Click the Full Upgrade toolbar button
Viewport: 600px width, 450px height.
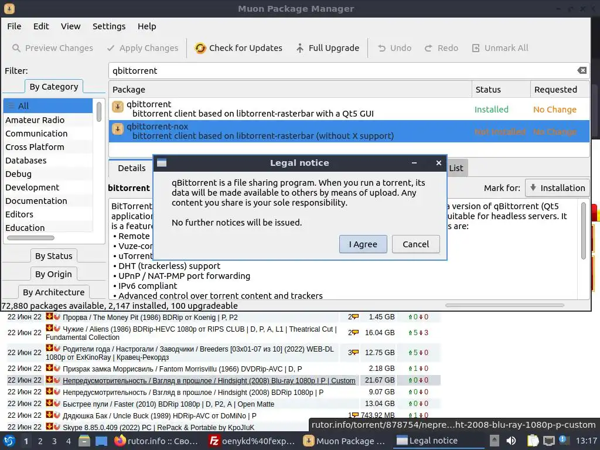[x=328, y=48]
